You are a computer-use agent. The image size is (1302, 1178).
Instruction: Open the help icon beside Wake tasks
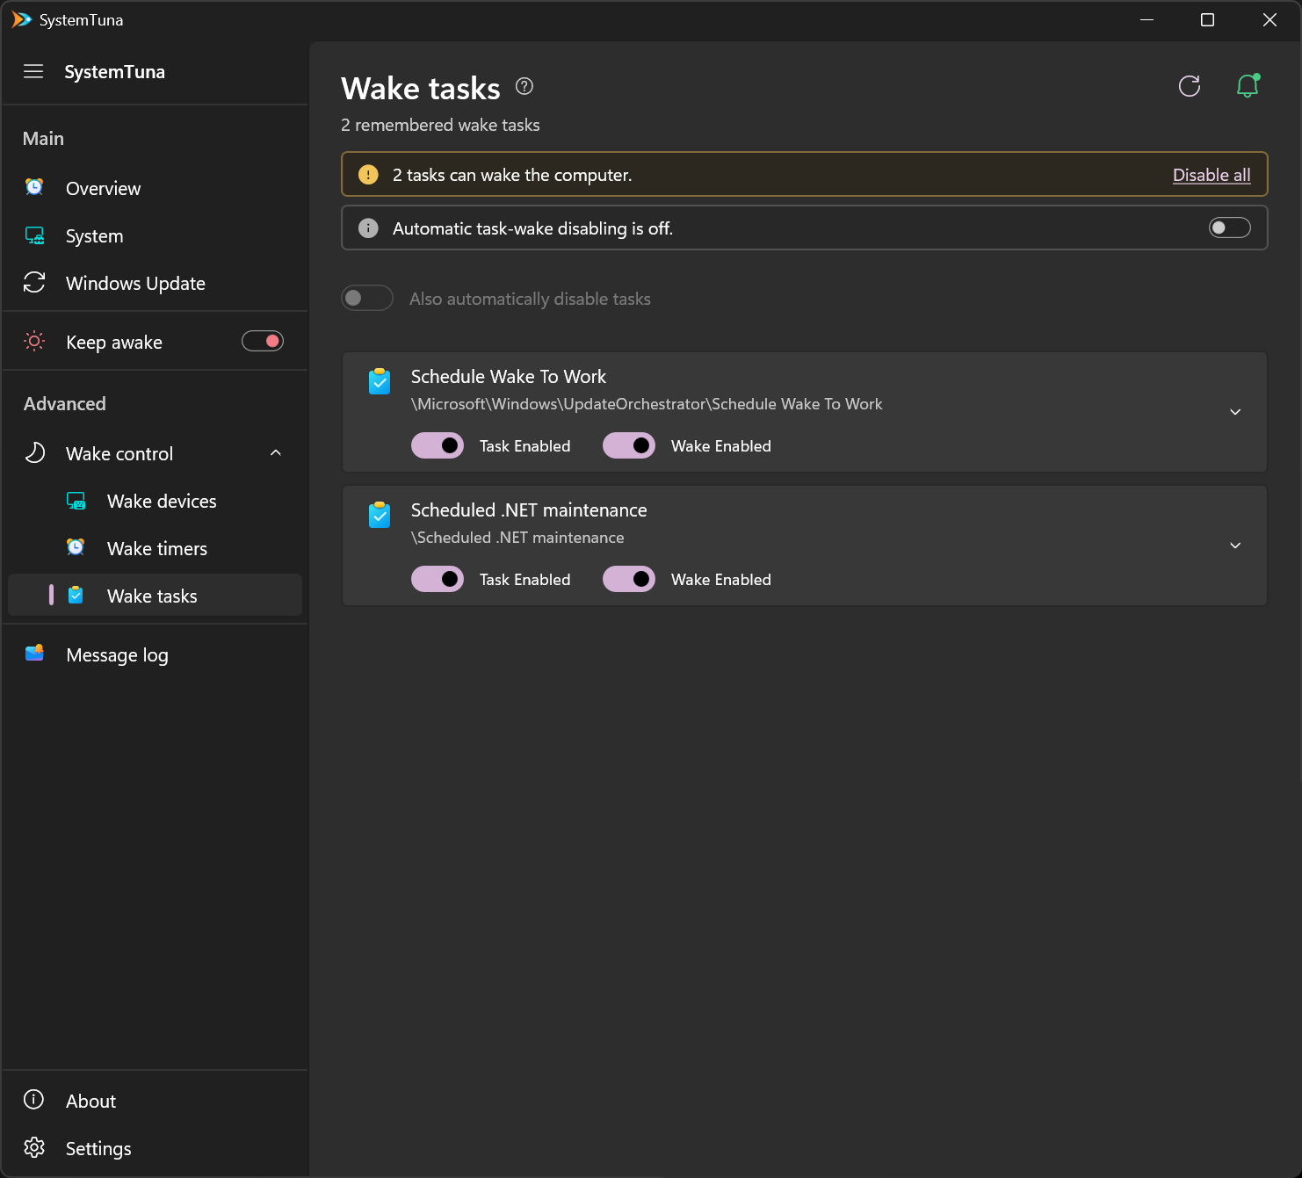point(524,86)
